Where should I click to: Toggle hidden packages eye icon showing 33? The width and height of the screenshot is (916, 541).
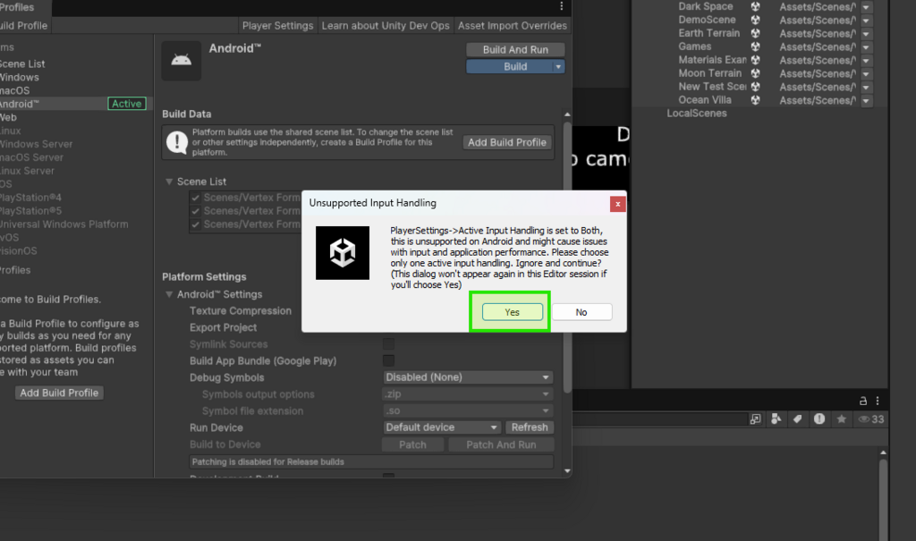pos(870,418)
